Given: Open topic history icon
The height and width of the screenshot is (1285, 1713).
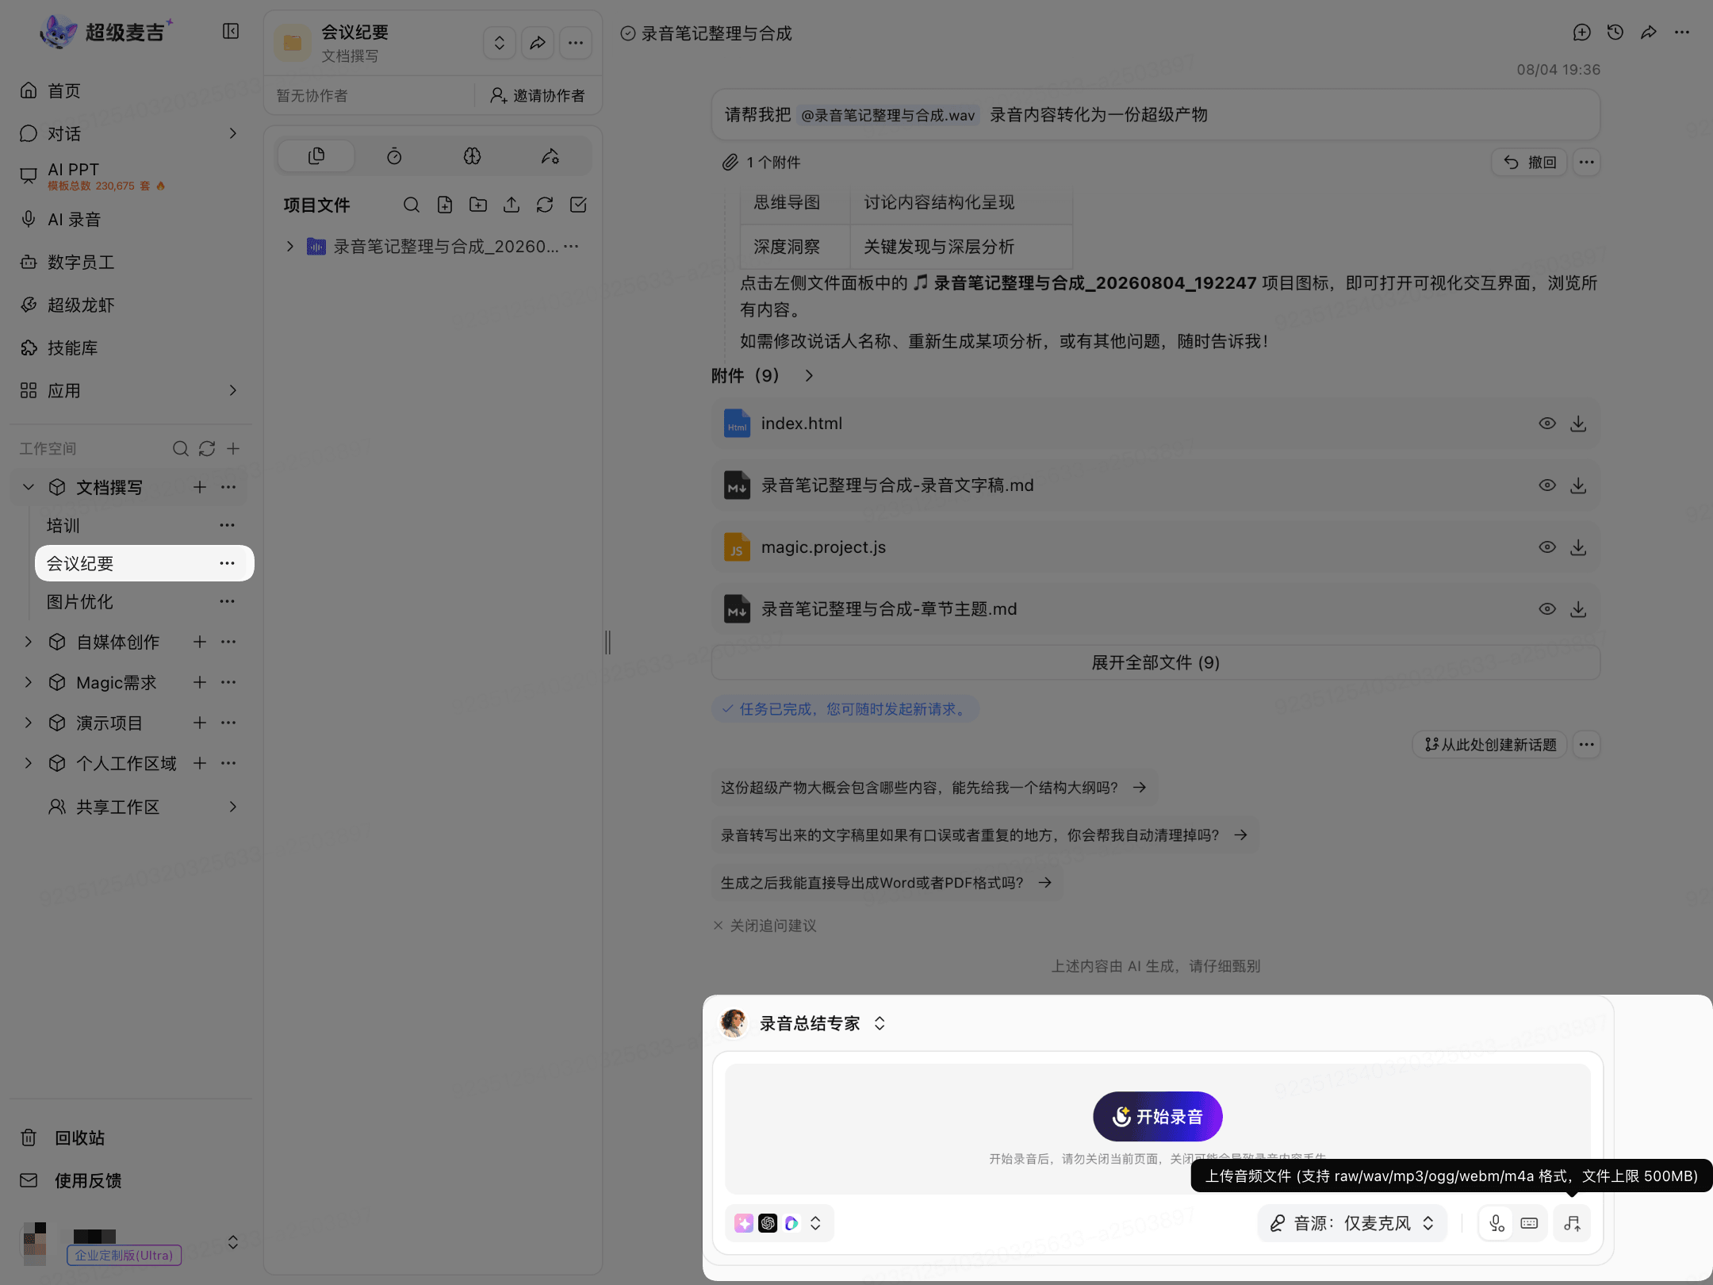Looking at the screenshot, I should [x=1615, y=33].
